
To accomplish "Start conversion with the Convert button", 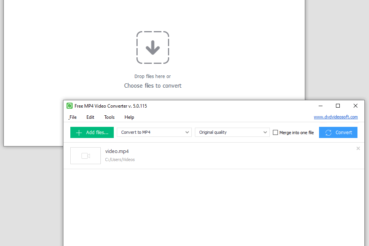I will coord(338,132).
